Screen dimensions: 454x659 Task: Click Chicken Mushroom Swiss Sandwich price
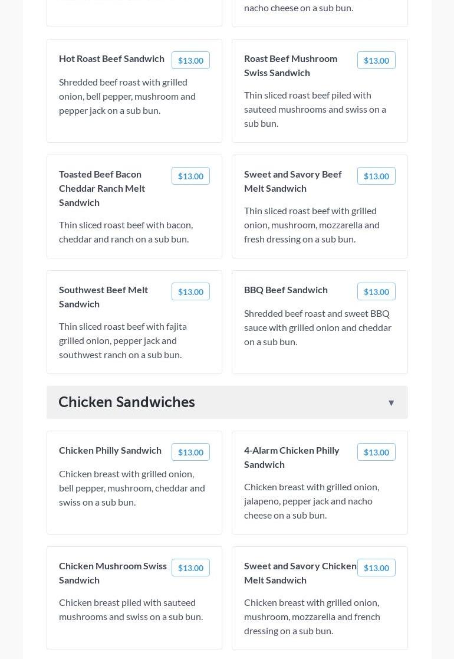click(x=190, y=568)
